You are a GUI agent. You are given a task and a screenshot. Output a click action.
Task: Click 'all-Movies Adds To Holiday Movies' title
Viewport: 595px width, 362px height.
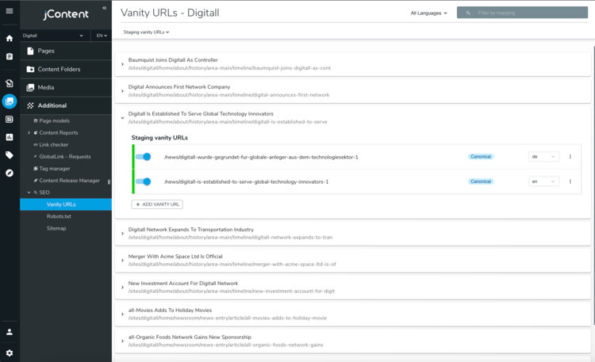pos(170,310)
